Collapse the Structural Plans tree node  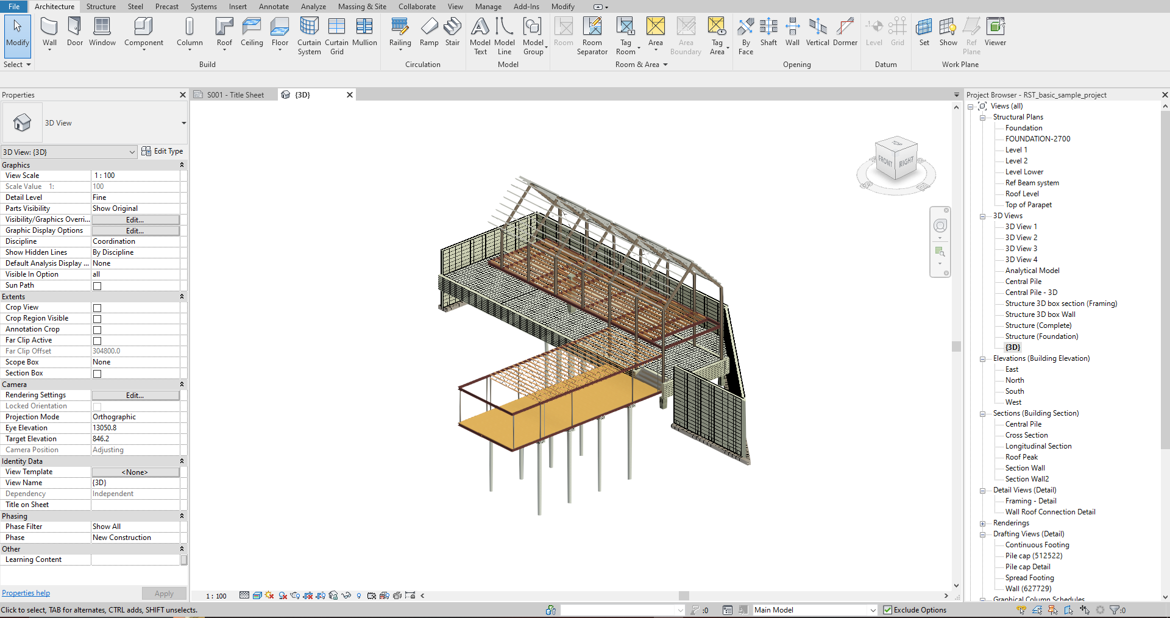point(982,118)
